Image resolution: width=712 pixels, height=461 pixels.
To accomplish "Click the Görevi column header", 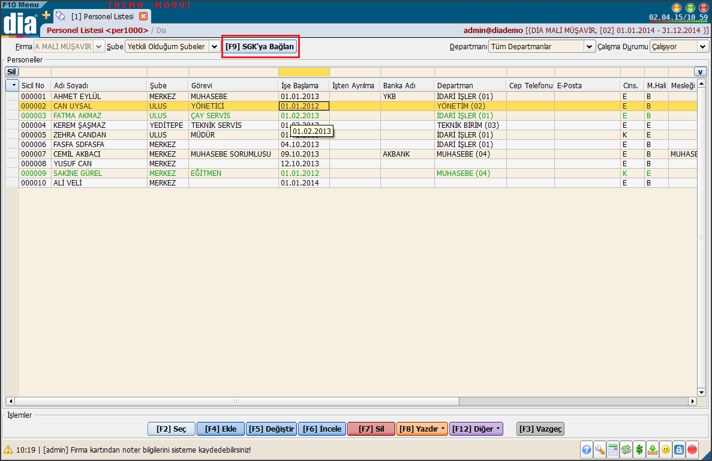I will point(233,85).
